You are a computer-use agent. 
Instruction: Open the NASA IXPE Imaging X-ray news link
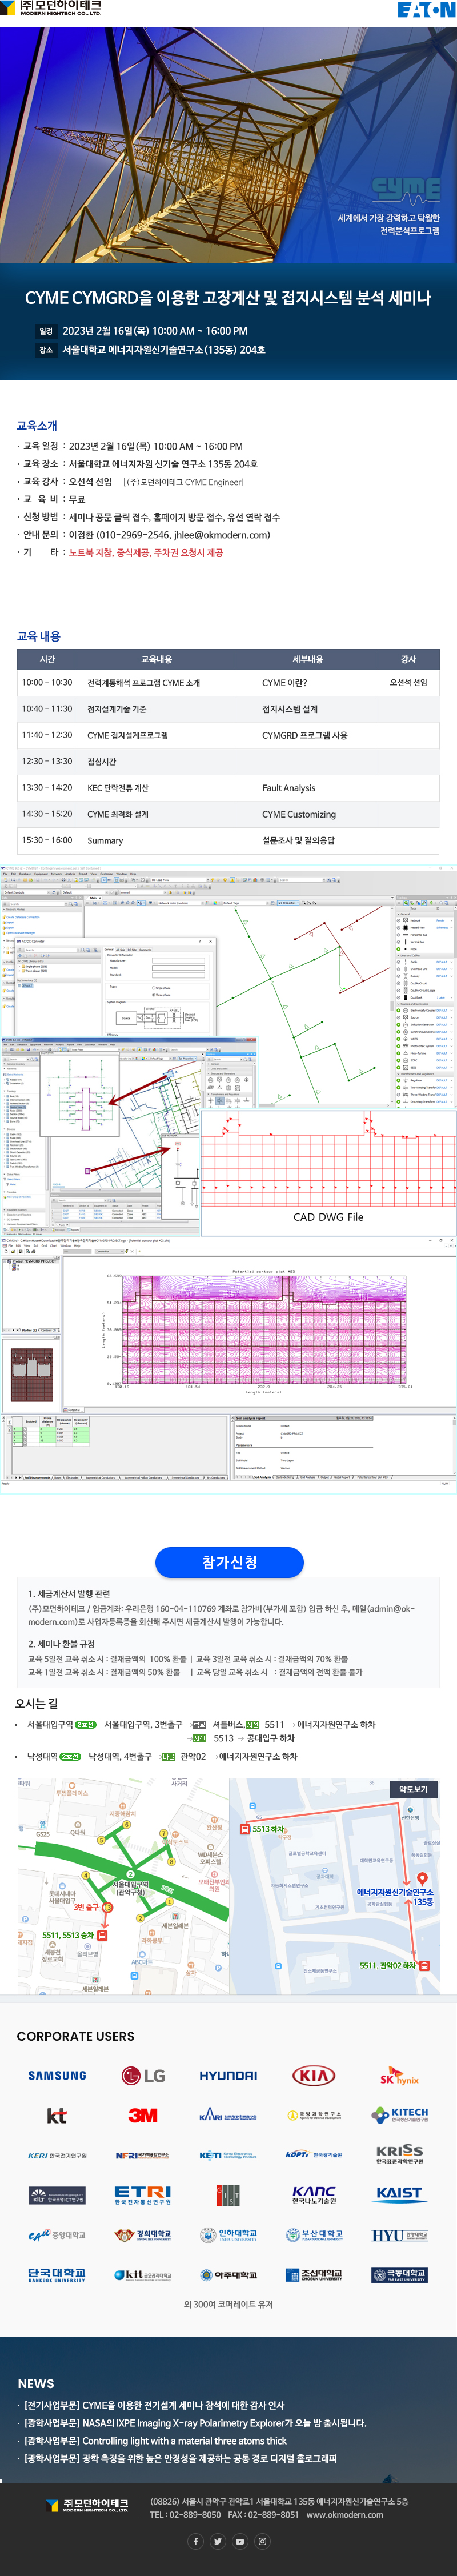(195, 2423)
